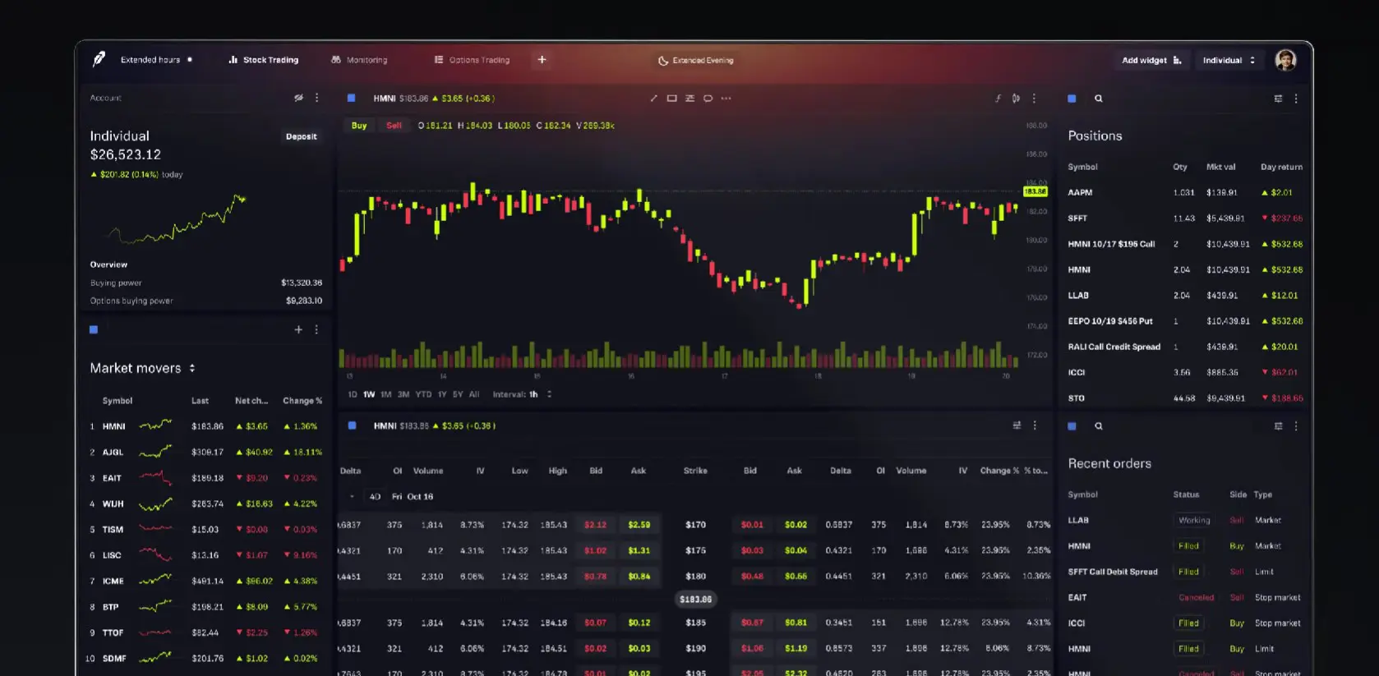Viewport: 1379px width, 676px height.
Task: Select the line drawing tool on chart
Action: pyautogui.click(x=654, y=99)
